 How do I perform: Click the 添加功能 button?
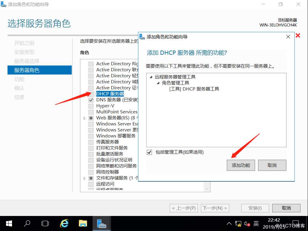tap(241, 165)
